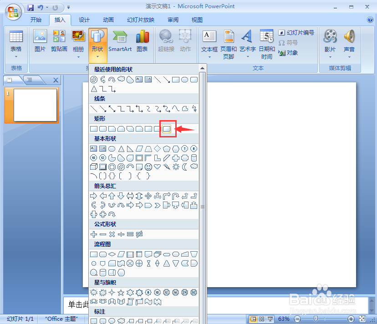Select slide 1 thumbnail
377x324 pixels.
36,105
